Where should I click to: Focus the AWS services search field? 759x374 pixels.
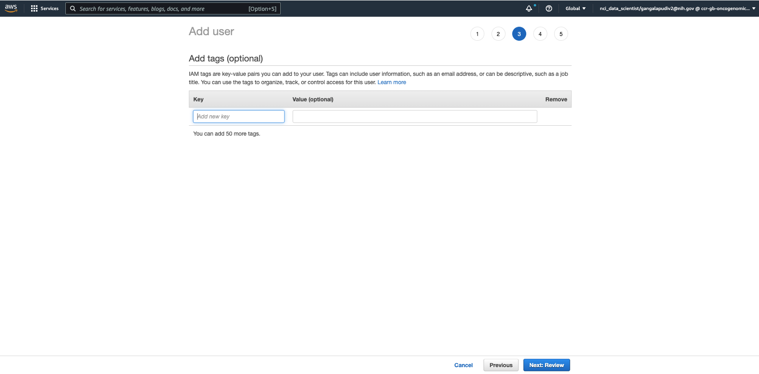162,9
